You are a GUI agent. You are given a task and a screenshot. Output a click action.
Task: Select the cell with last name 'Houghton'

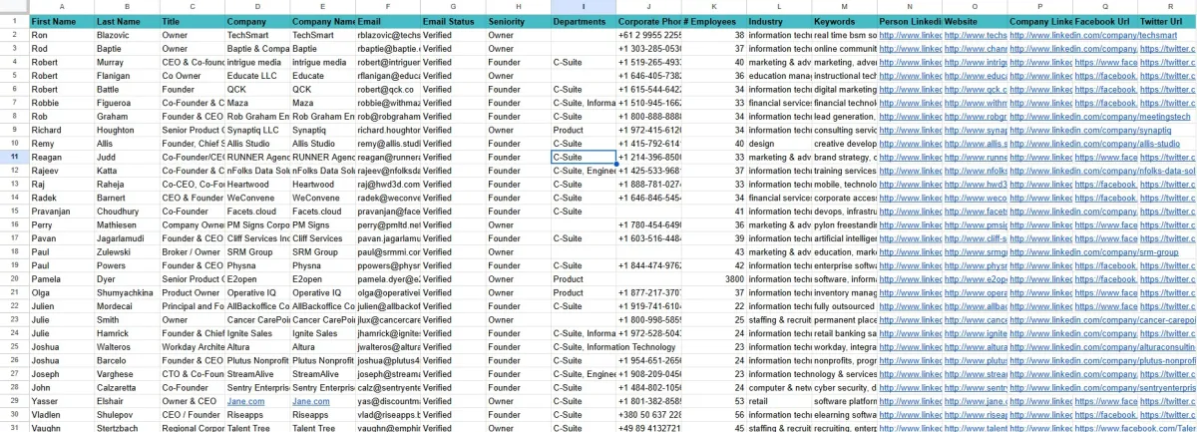(127, 131)
